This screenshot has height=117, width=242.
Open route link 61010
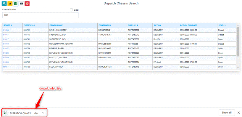click(x=6, y=44)
